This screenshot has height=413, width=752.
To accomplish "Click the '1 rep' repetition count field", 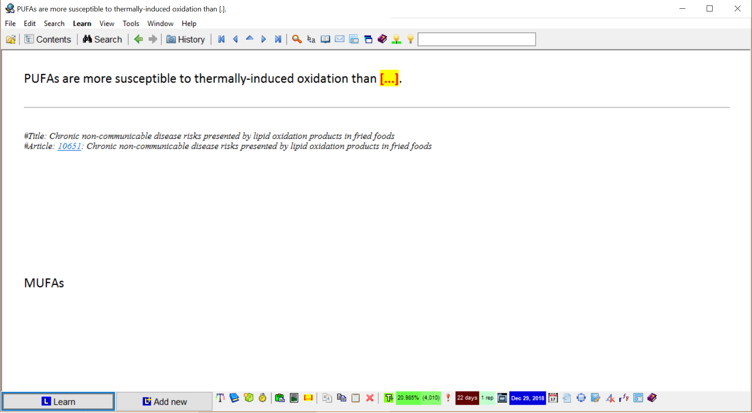I will pyautogui.click(x=487, y=398).
